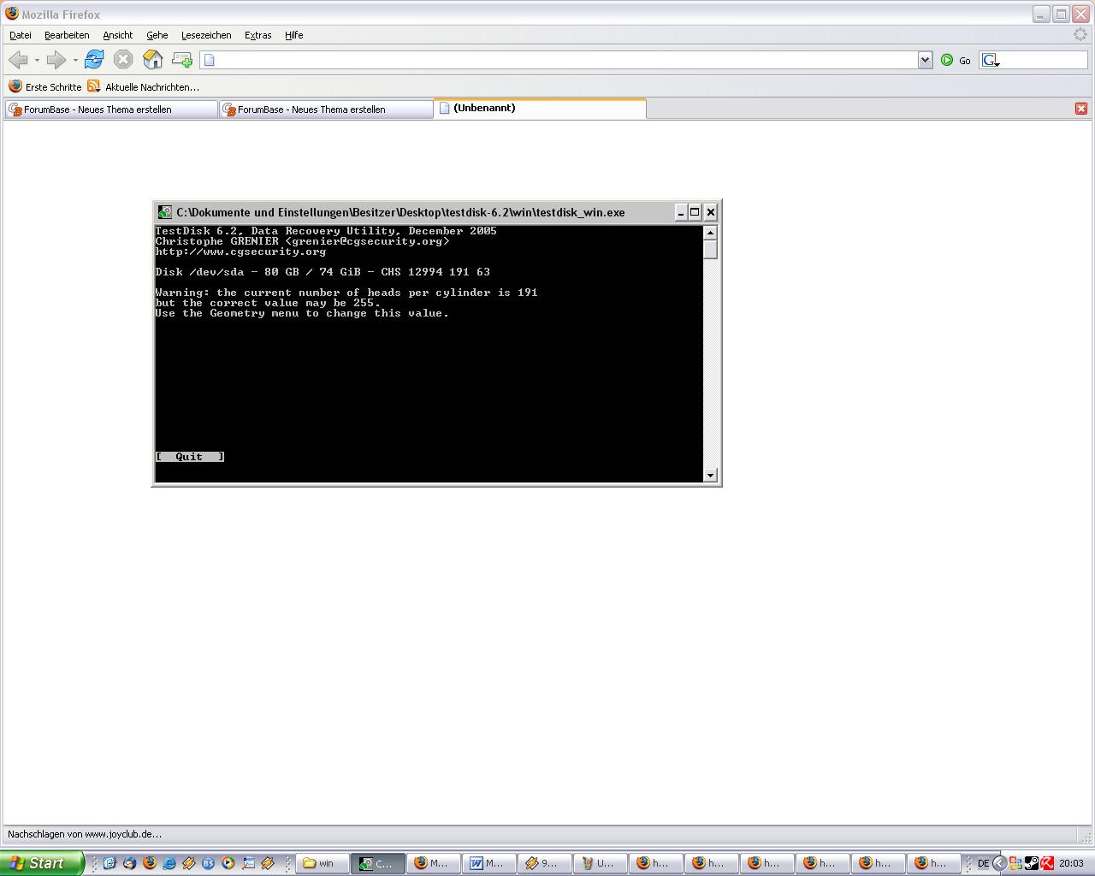Click the DE language indicator

pyautogui.click(x=983, y=863)
